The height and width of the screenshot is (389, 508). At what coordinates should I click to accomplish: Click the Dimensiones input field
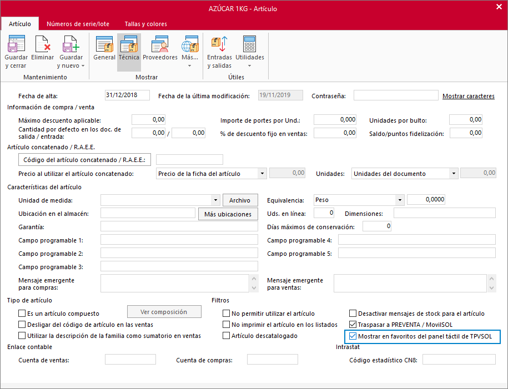(x=445, y=213)
